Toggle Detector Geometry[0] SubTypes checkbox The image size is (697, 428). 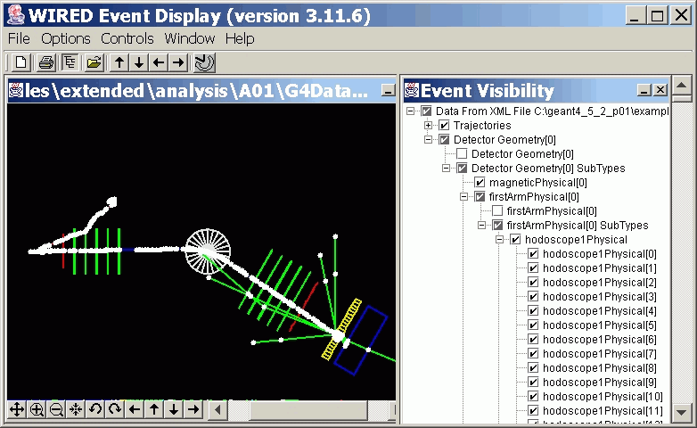coord(462,169)
